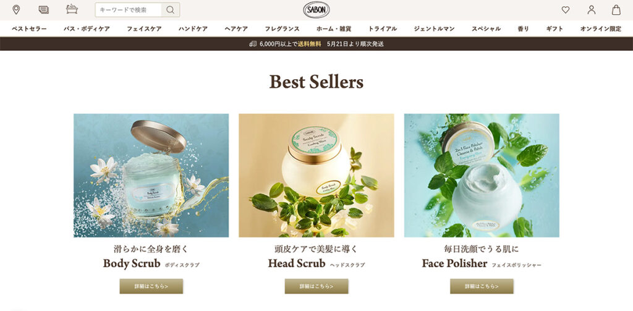The image size is (633, 311).
Task: Open the shopping bag icon
Action: point(616,10)
